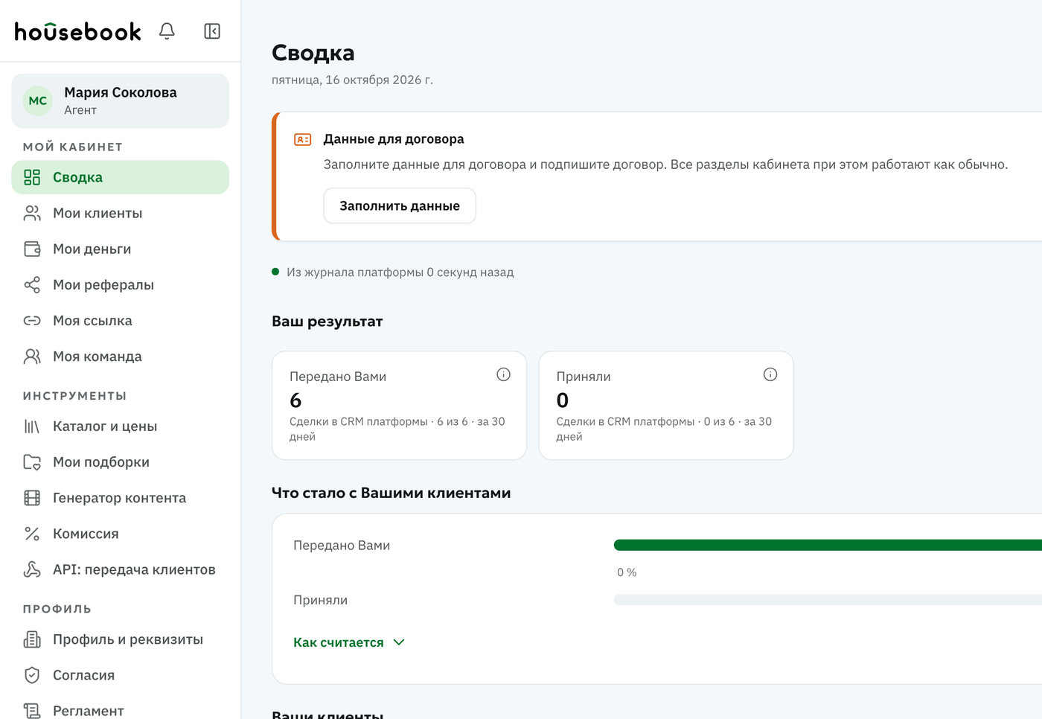Image resolution: width=1042 pixels, height=719 pixels.
Task: Click the Мои подборки folder-heart icon
Action: [x=32, y=461]
